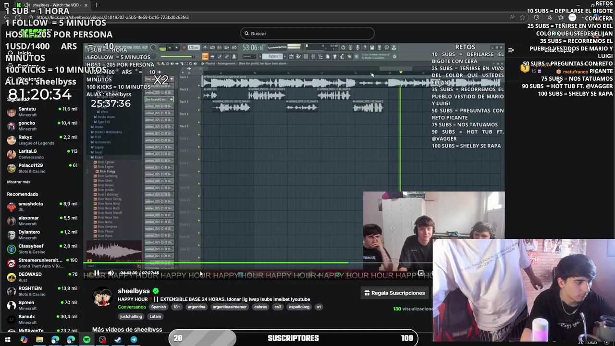This screenshot has width=615, height=346.
Task: Select the Latam tag
Action: coord(155,317)
